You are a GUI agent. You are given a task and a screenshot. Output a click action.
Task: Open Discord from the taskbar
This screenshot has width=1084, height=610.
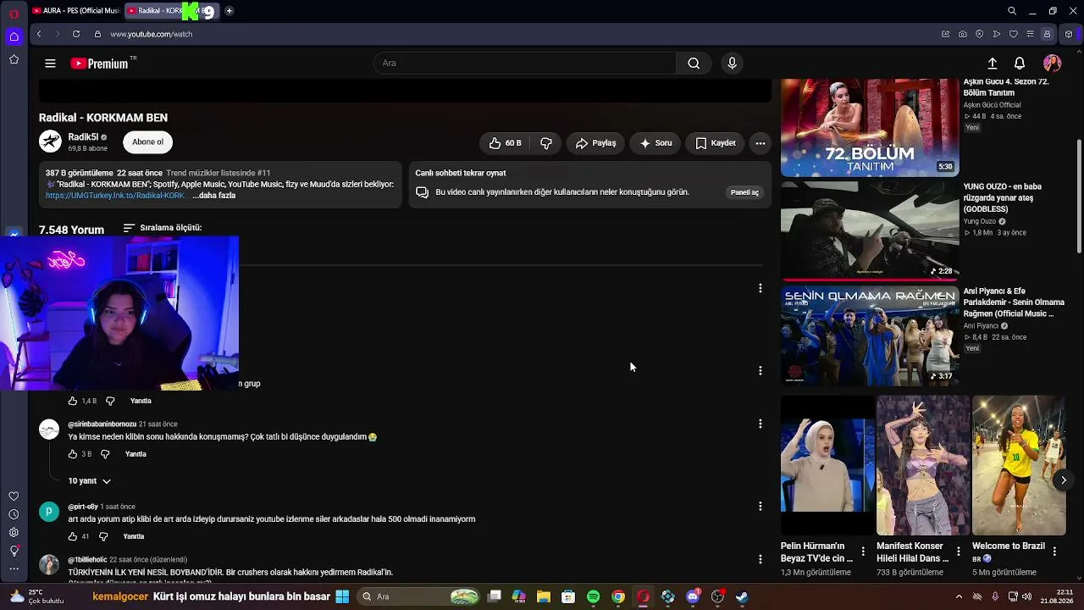pyautogui.click(x=693, y=596)
